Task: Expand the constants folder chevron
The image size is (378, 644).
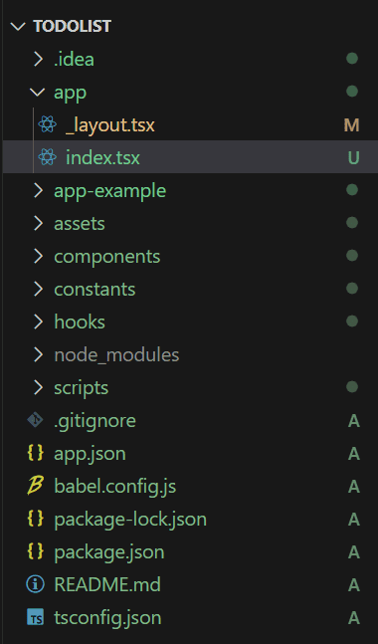Action: (x=38, y=289)
